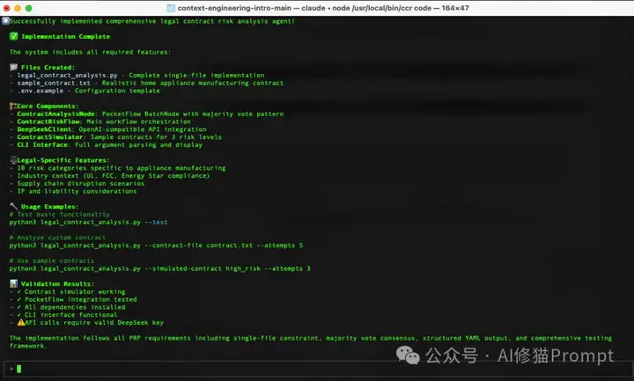
Task: Click the 'OpenAI-compatible API integration' description
Action: coord(143,129)
